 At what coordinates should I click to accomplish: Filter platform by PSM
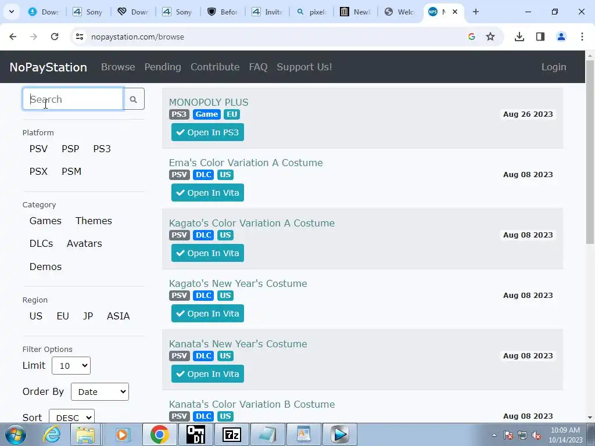(x=71, y=171)
